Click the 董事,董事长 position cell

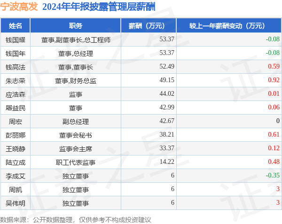tap(76, 67)
